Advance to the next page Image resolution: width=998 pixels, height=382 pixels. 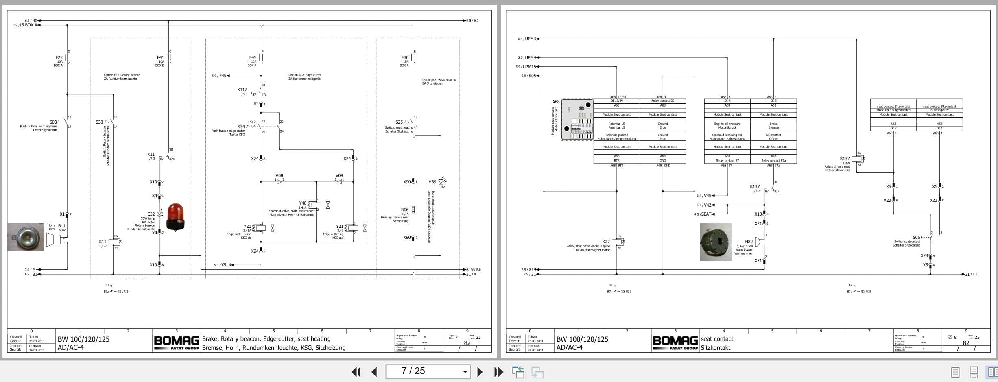(x=480, y=371)
